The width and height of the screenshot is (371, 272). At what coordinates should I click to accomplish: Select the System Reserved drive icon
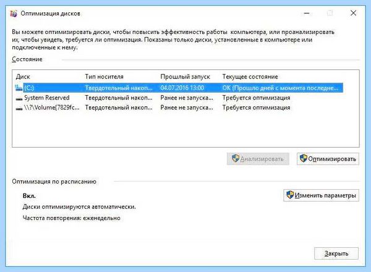19,98
